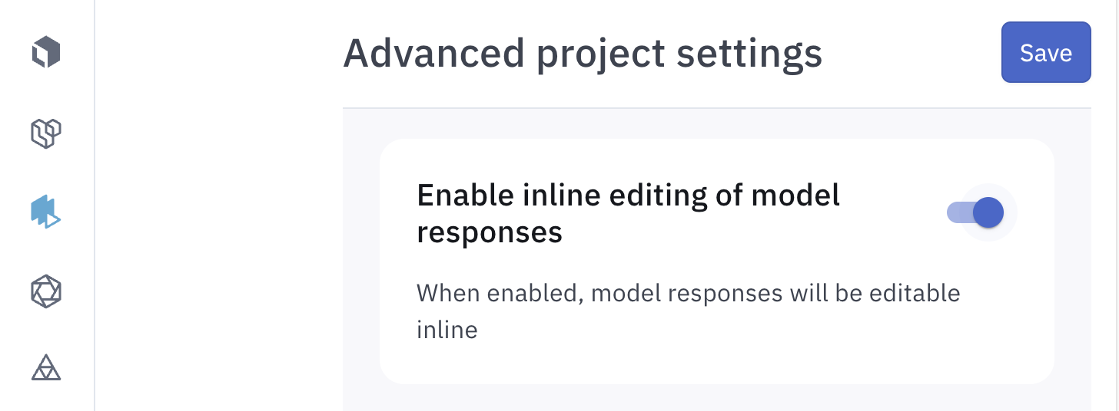Open the hexagon aperture sidebar icon
1119x411 pixels.
(x=46, y=291)
